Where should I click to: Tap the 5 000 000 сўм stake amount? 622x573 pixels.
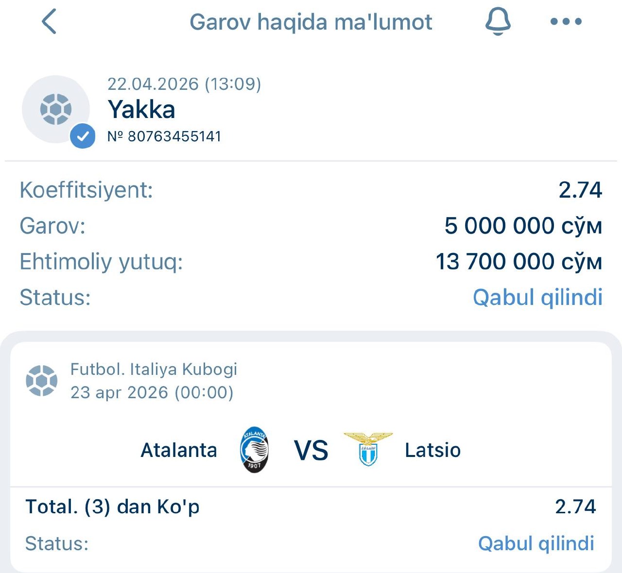(x=523, y=226)
